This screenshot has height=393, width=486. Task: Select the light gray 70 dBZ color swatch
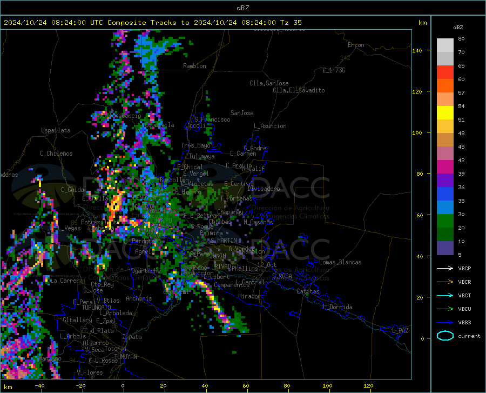coord(445,45)
